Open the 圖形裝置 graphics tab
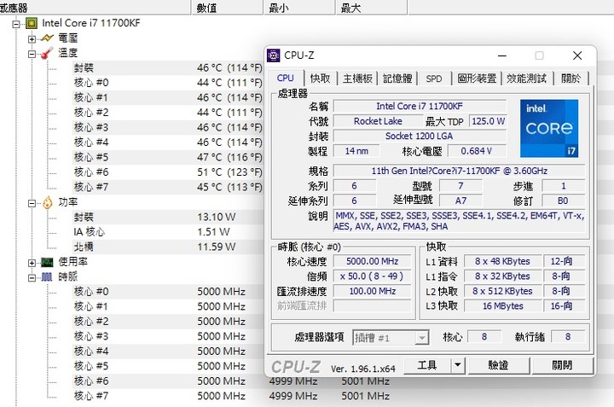Screen dimensions: 614x407 477,78
